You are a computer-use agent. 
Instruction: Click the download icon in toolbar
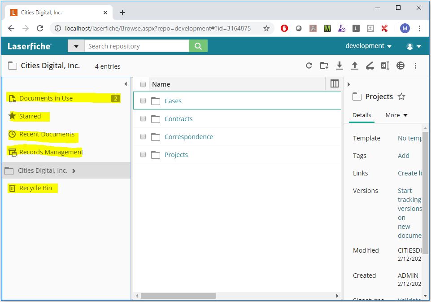[x=340, y=66]
